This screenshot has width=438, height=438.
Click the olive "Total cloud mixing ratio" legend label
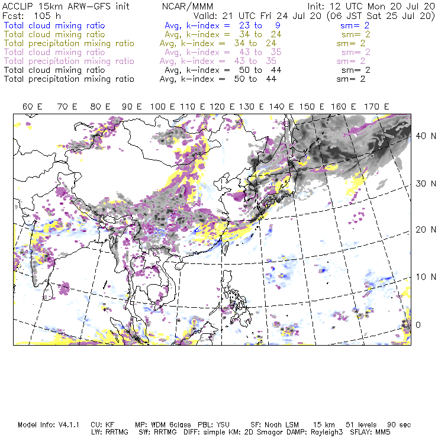click(54, 34)
